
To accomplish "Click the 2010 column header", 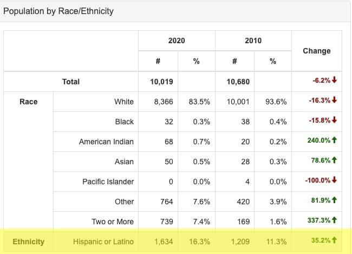I will [x=253, y=41].
